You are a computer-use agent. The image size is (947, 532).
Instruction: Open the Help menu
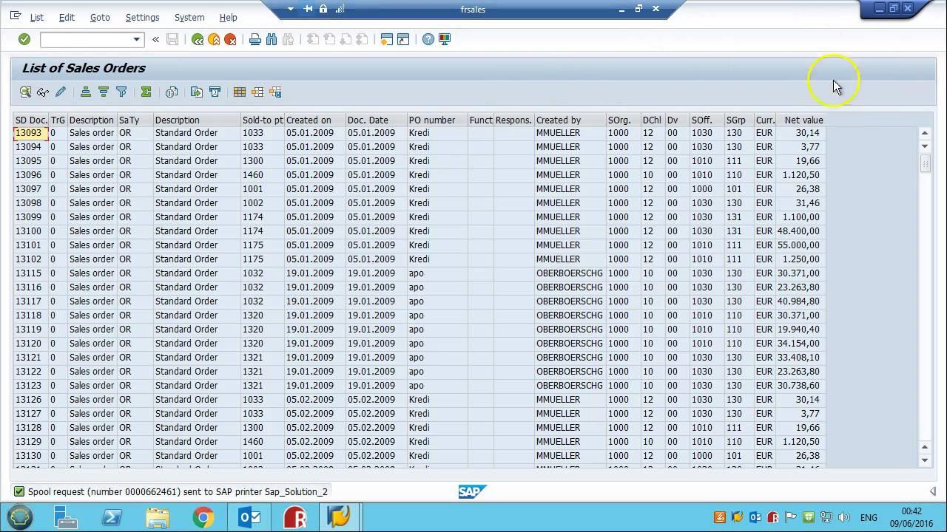click(x=229, y=17)
